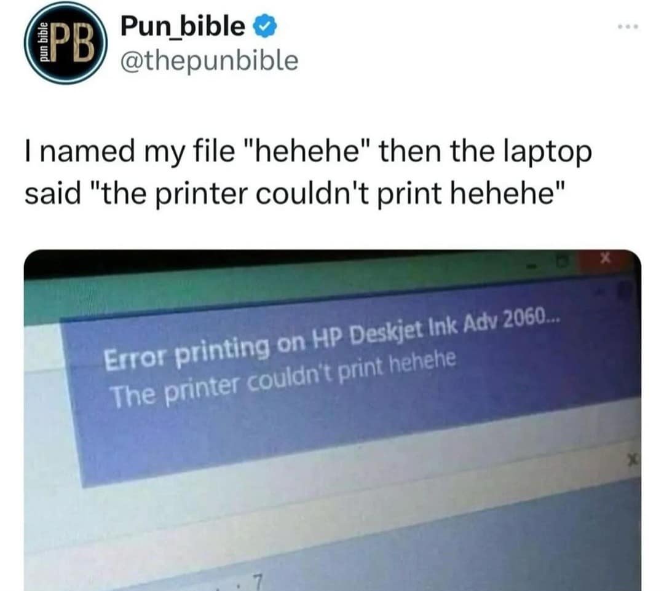Image resolution: width=664 pixels, height=591 pixels.
Task: Click 'Adv 2060...' truncated printer name text
Action: coord(512,321)
